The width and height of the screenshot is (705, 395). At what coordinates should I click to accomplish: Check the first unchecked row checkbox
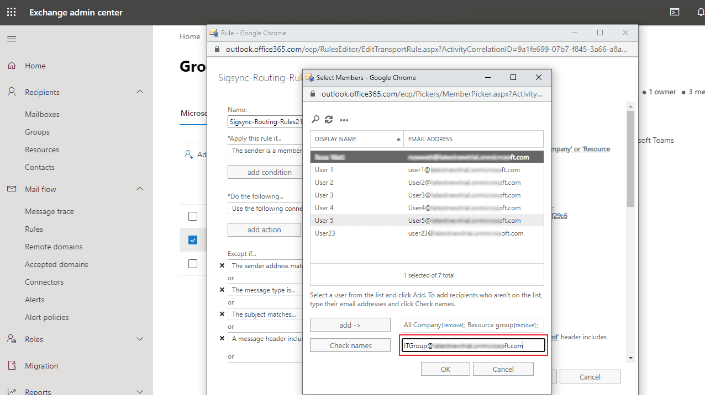coord(193,216)
